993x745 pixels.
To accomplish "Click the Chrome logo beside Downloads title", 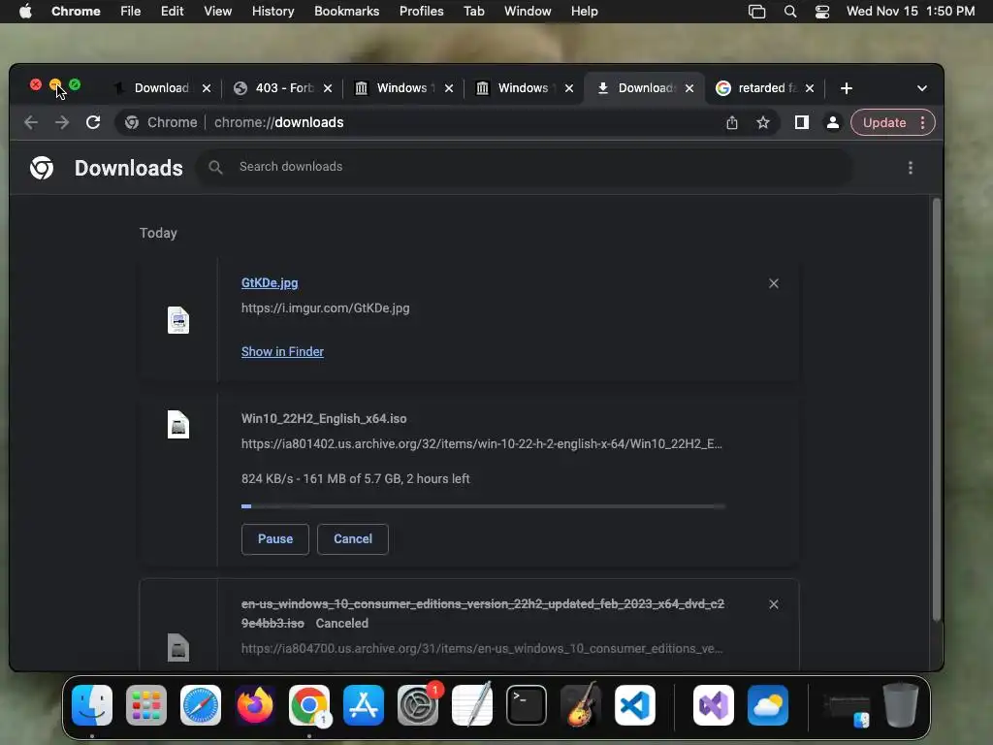I will click(42, 168).
